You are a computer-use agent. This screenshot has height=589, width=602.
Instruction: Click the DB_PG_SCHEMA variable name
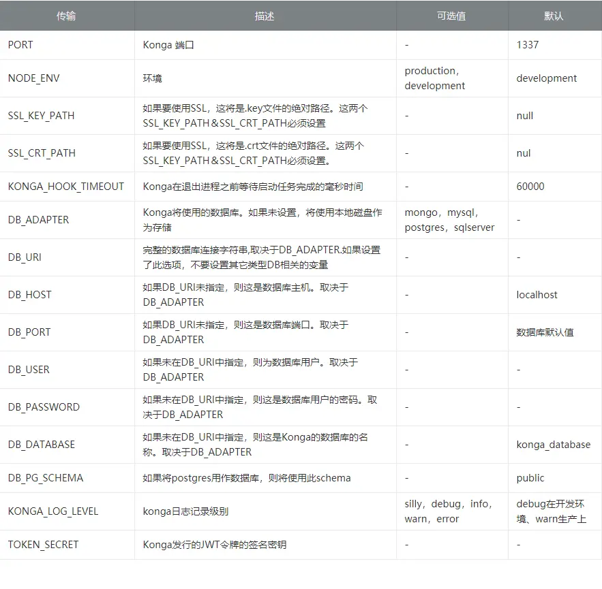click(45, 478)
